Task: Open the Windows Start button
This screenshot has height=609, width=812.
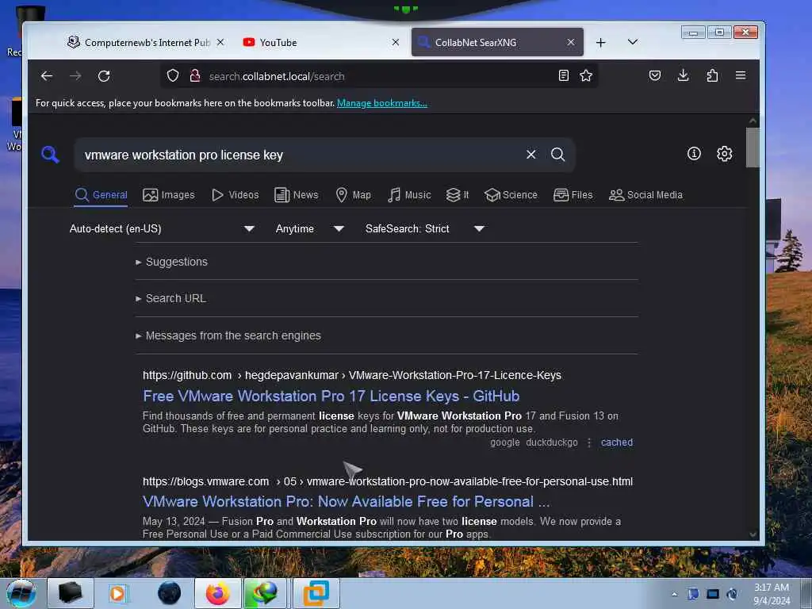Action: coord(21,593)
